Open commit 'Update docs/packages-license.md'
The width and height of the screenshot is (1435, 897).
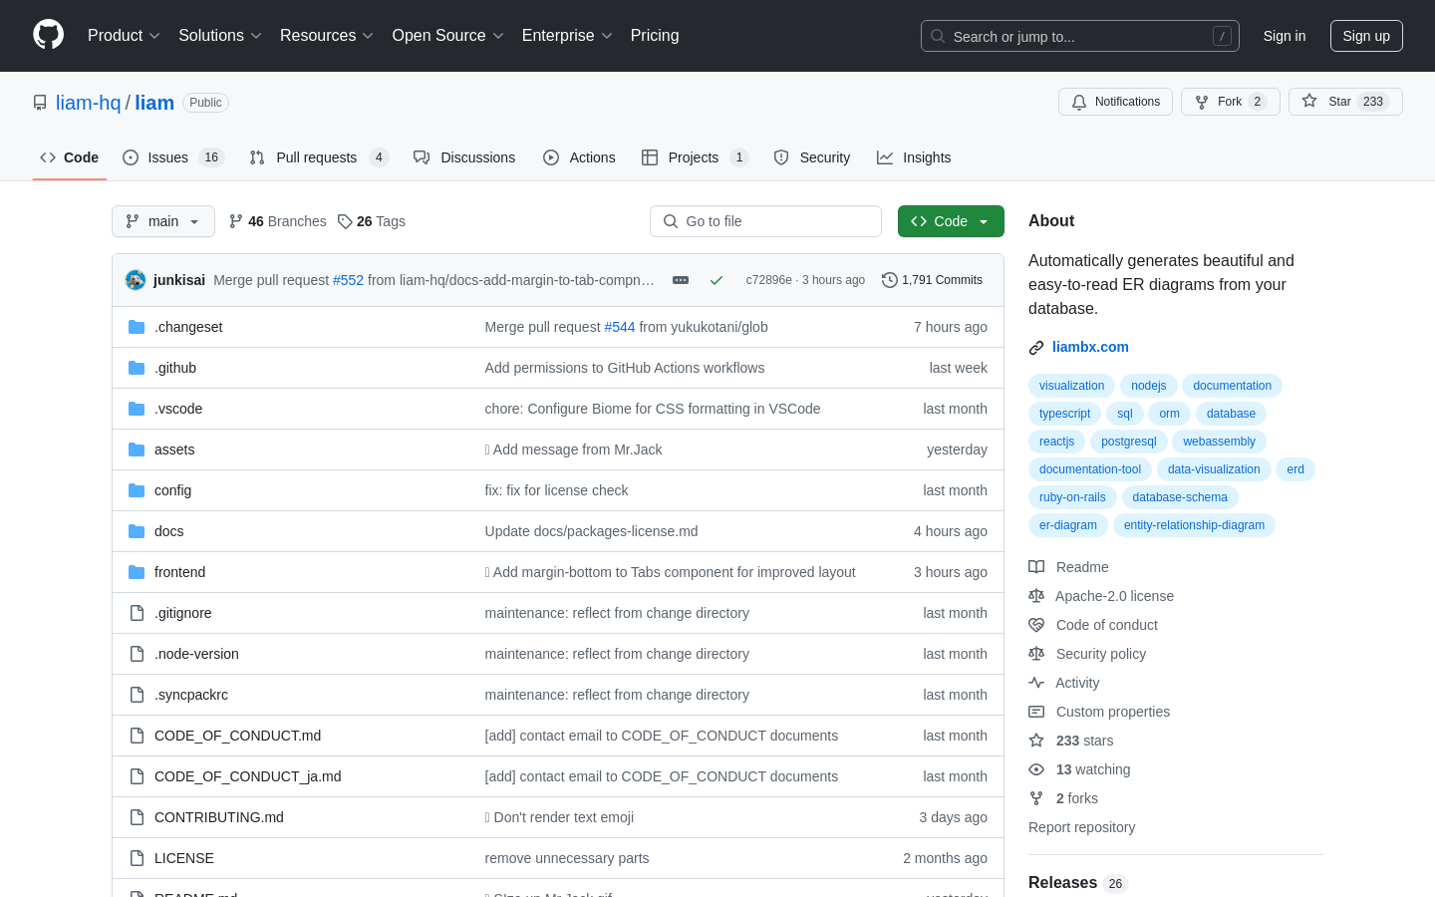[x=591, y=531]
